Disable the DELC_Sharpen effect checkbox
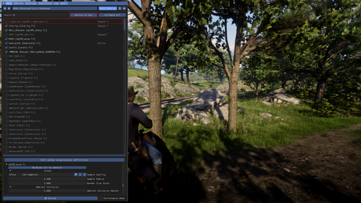 coord(6,30)
